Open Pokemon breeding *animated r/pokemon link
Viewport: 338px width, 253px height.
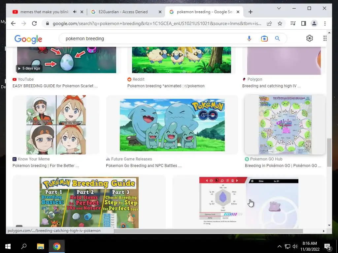166,86
